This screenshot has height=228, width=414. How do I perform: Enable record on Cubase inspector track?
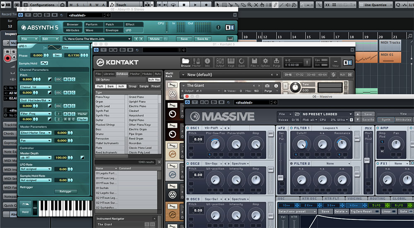7,58
